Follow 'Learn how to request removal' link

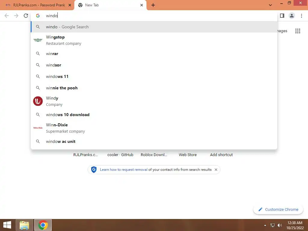[x=124, y=170]
